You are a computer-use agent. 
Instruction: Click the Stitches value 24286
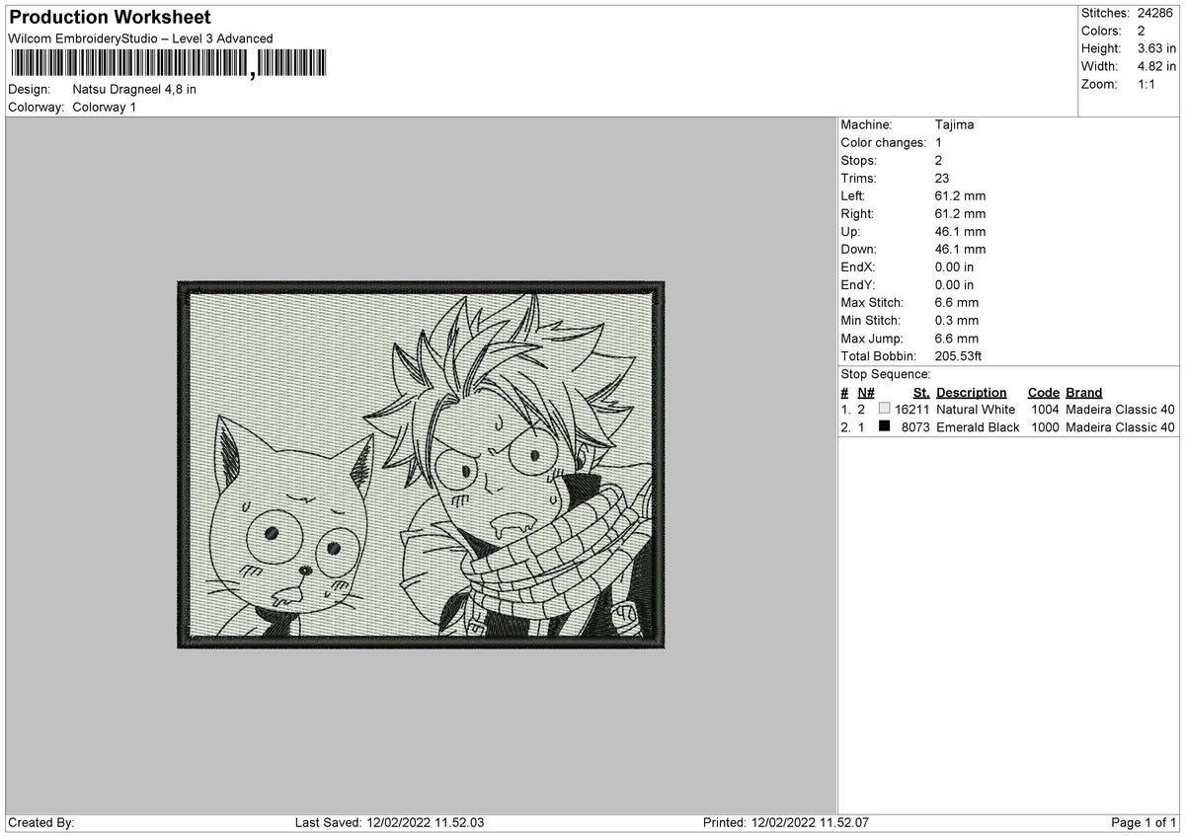(x=1155, y=13)
